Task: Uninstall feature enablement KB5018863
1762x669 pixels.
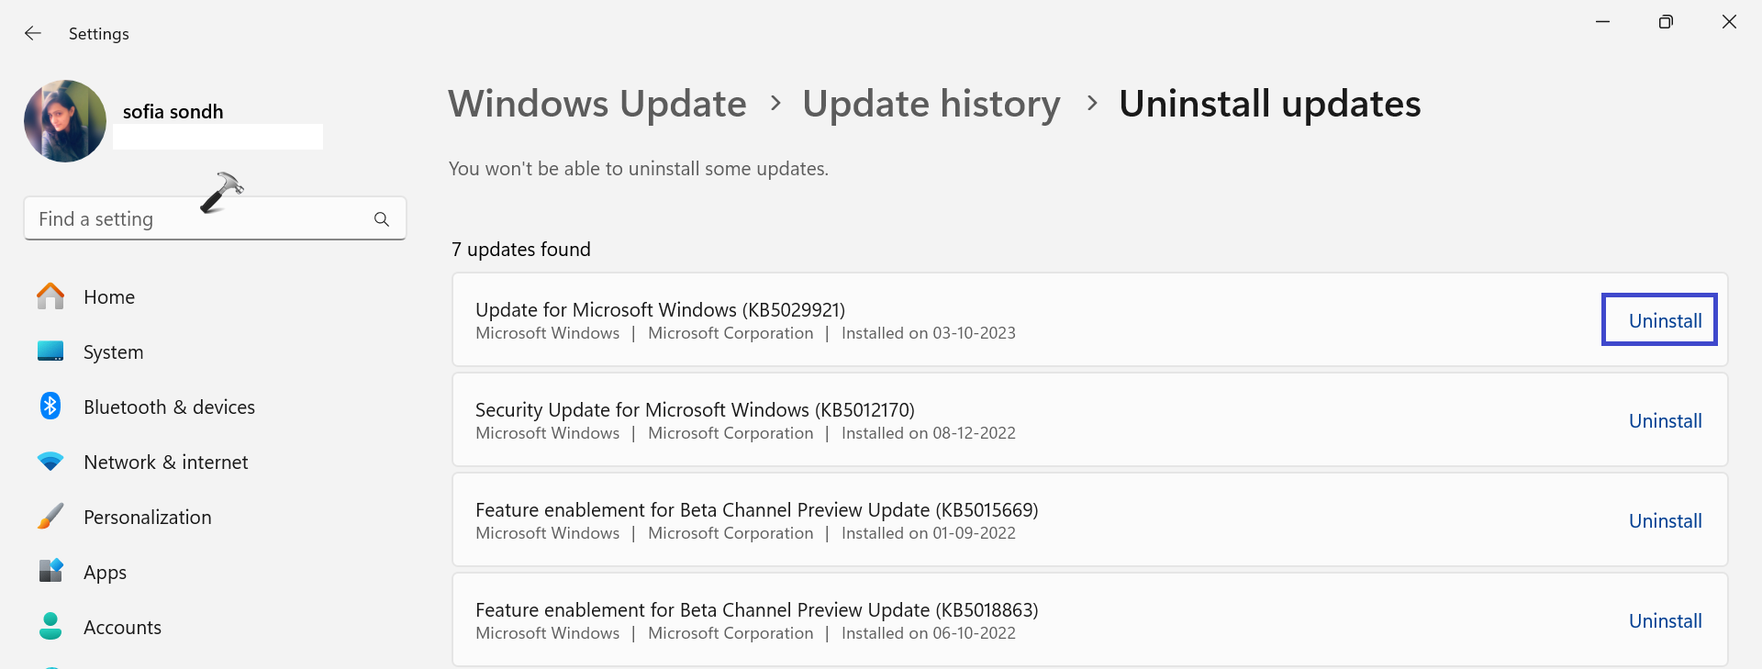Action: [1664, 621]
